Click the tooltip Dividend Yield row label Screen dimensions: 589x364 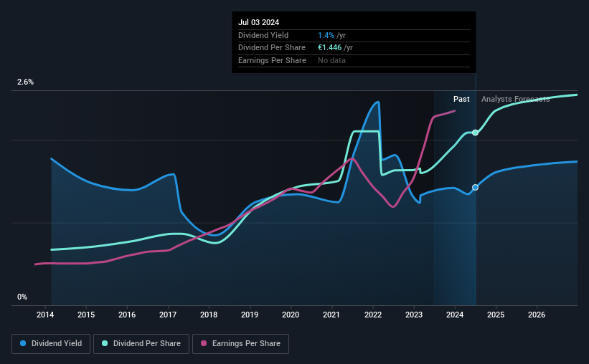(263, 35)
